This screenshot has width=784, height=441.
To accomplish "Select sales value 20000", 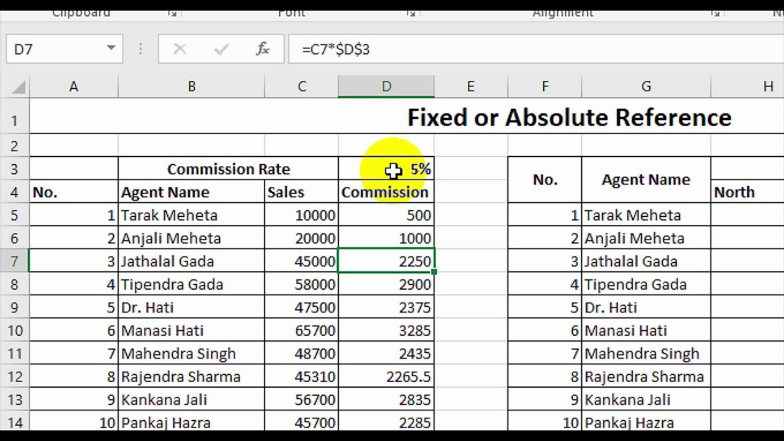I will [x=301, y=238].
